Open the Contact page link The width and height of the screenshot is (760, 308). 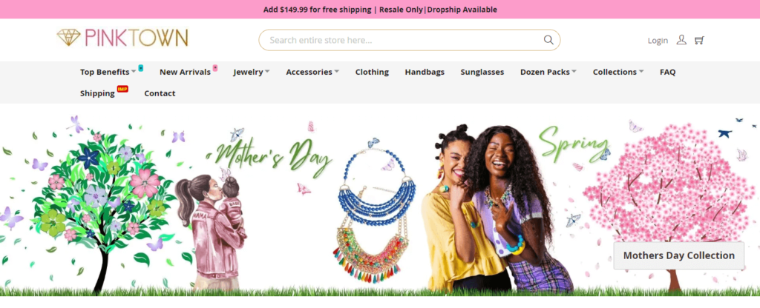pos(160,93)
